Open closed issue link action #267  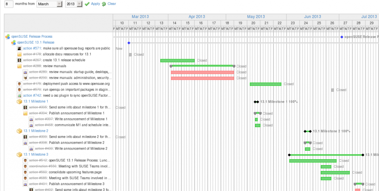32,60
